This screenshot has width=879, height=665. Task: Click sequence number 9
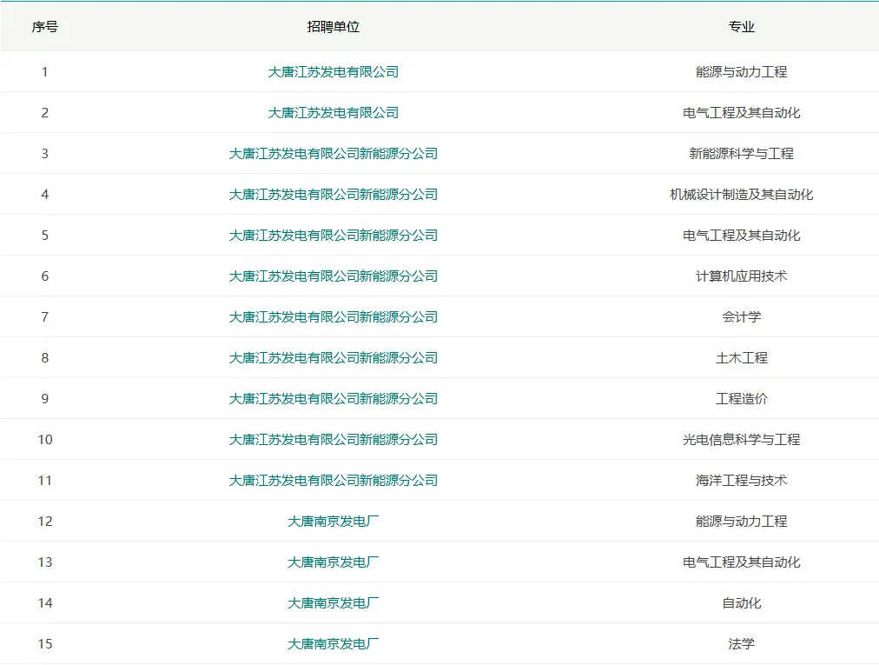pos(45,399)
